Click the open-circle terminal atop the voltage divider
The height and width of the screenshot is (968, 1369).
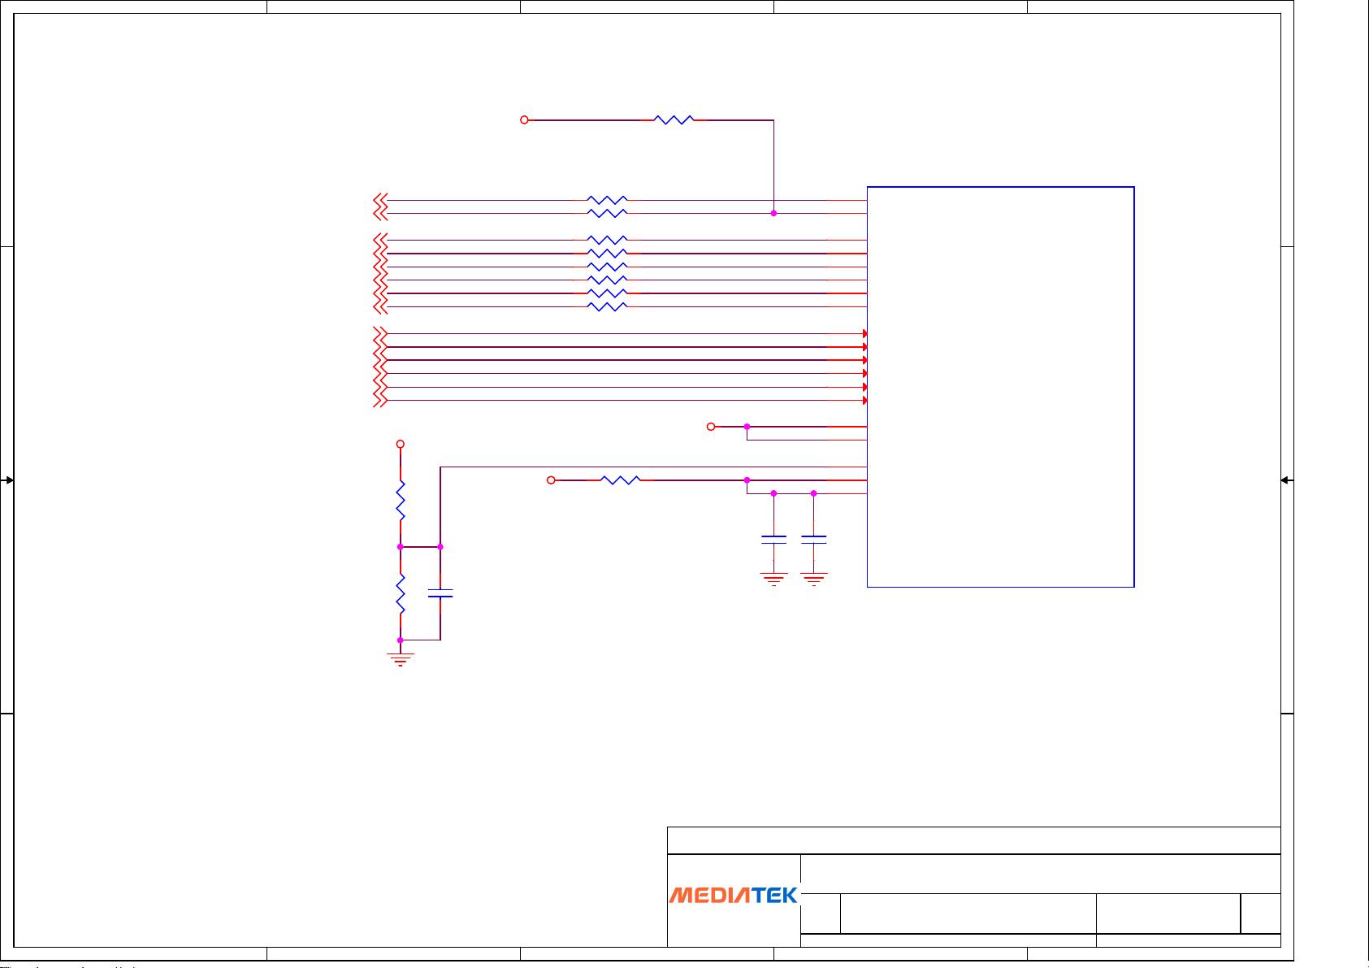[x=401, y=444]
